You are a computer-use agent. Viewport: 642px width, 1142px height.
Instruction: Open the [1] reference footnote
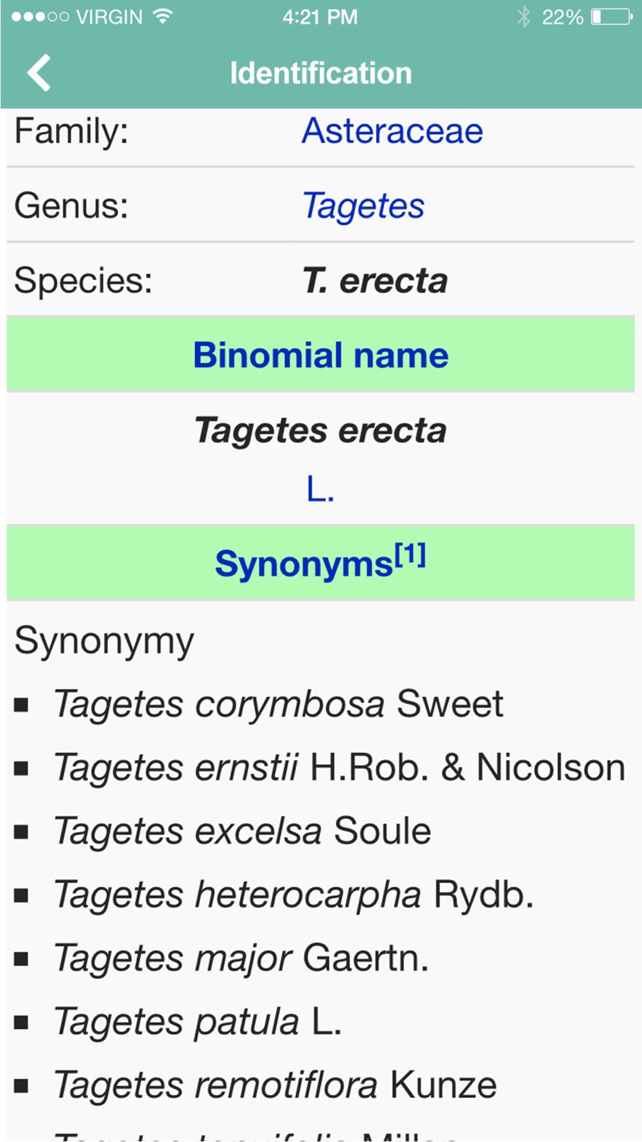[x=410, y=554]
